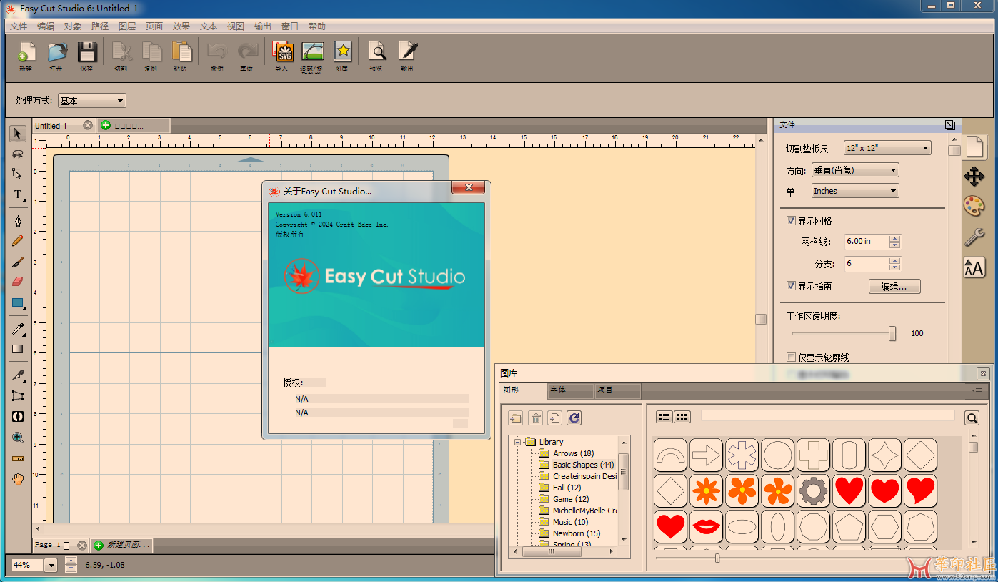This screenshot has height=582, width=998.
Task: Switch to the 字体 library tab
Action: 570,391
